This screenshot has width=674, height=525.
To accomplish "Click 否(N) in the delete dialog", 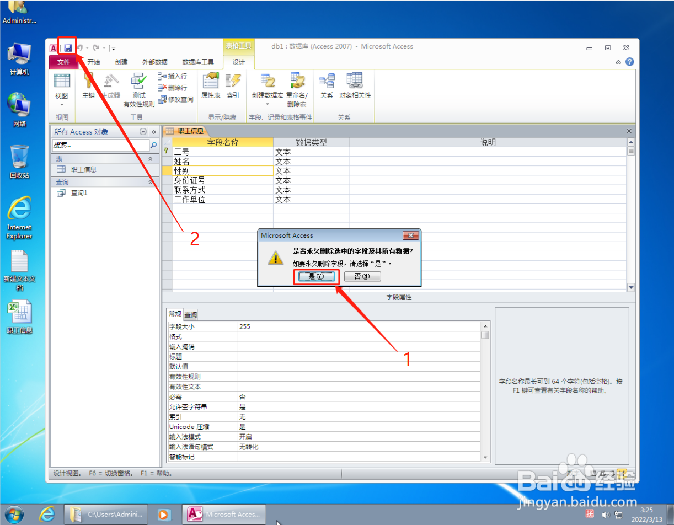I will [362, 276].
